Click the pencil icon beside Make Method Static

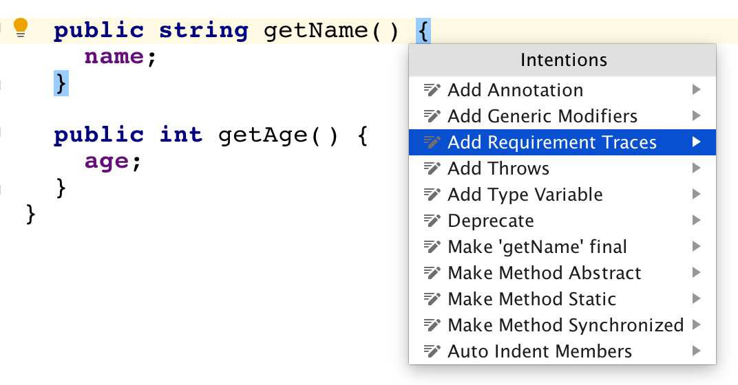click(x=432, y=299)
